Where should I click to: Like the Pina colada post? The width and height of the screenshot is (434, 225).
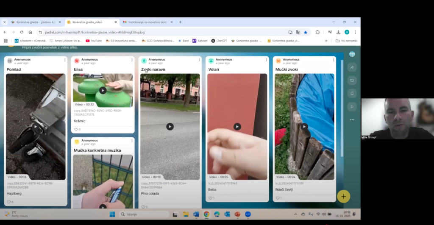(x=143, y=207)
